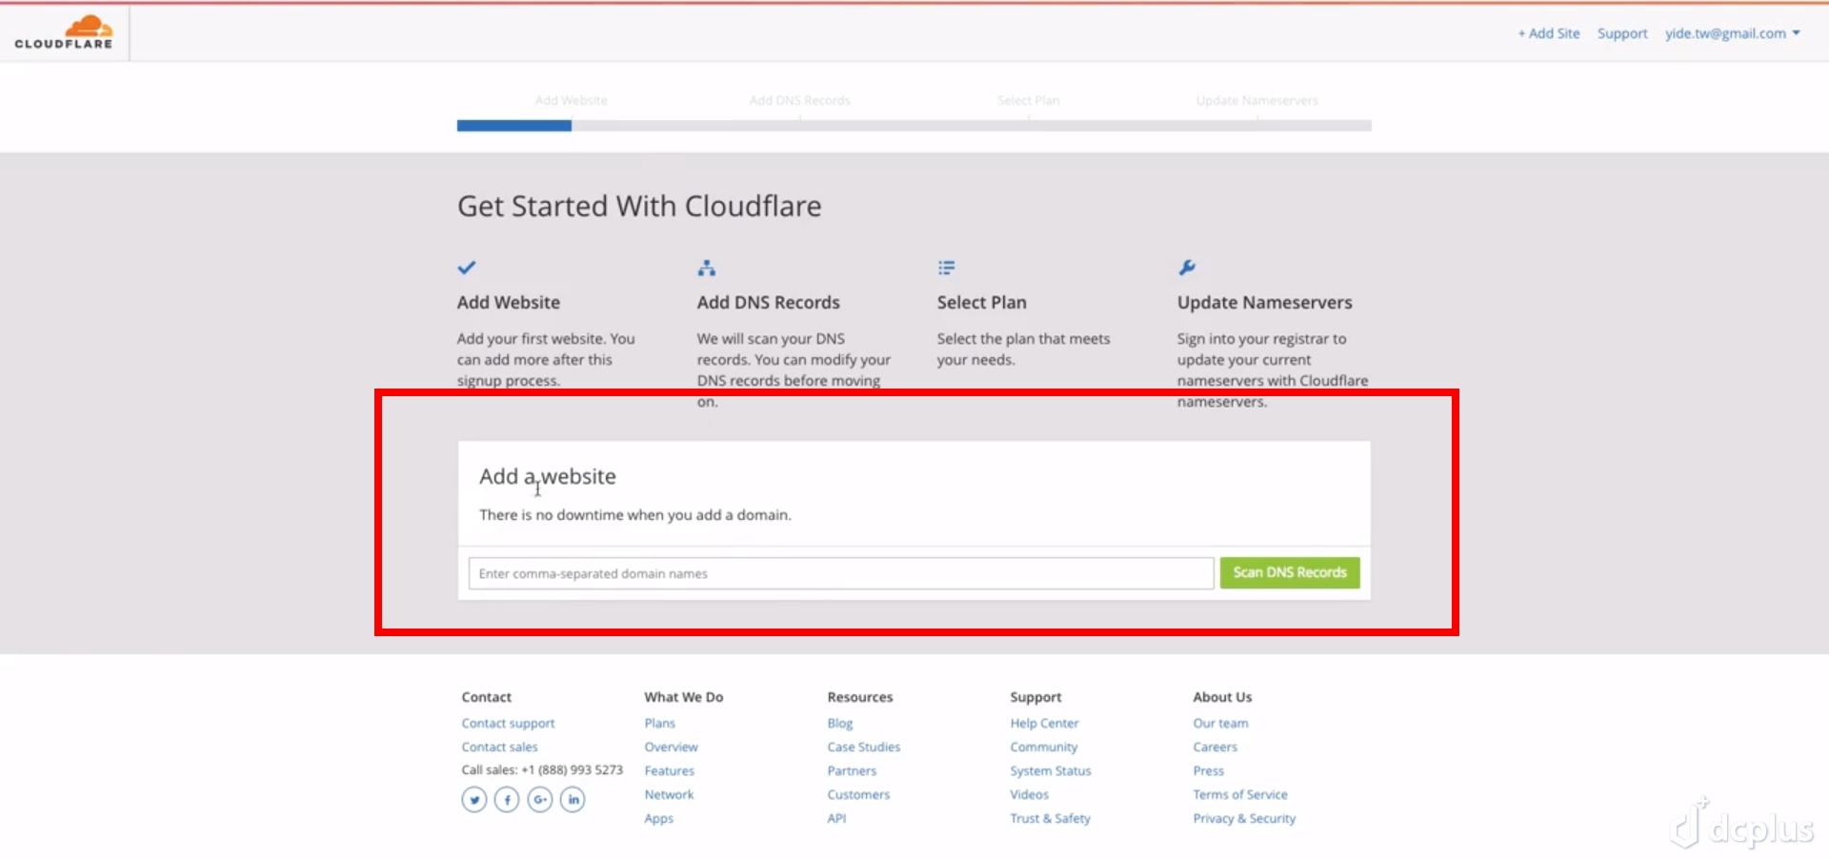Open the LinkedIn social icon
The height and width of the screenshot is (859, 1829).
coord(573,800)
